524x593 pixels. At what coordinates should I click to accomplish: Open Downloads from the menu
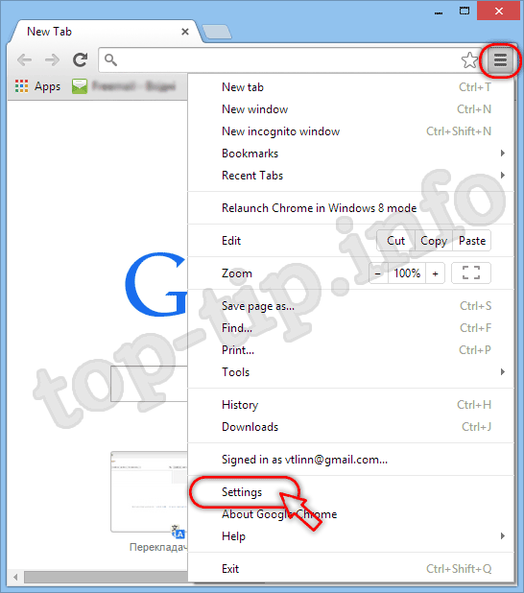(350, 427)
